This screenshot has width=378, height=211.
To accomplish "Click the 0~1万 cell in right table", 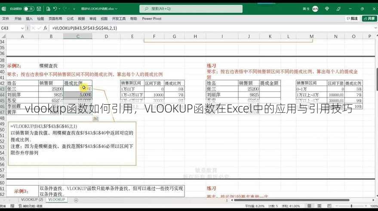I will click(311, 89).
